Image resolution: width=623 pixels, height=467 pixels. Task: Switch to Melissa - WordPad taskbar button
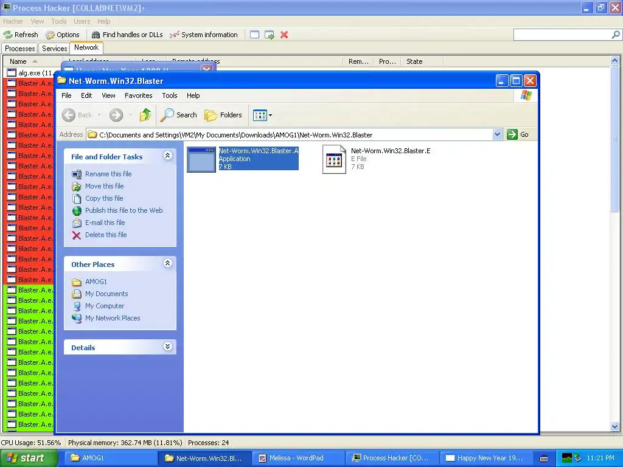(299, 458)
